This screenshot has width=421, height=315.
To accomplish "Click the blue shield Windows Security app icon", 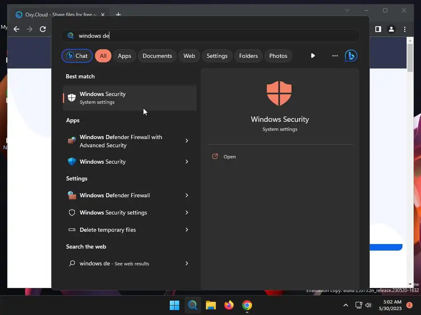I will click(72, 162).
